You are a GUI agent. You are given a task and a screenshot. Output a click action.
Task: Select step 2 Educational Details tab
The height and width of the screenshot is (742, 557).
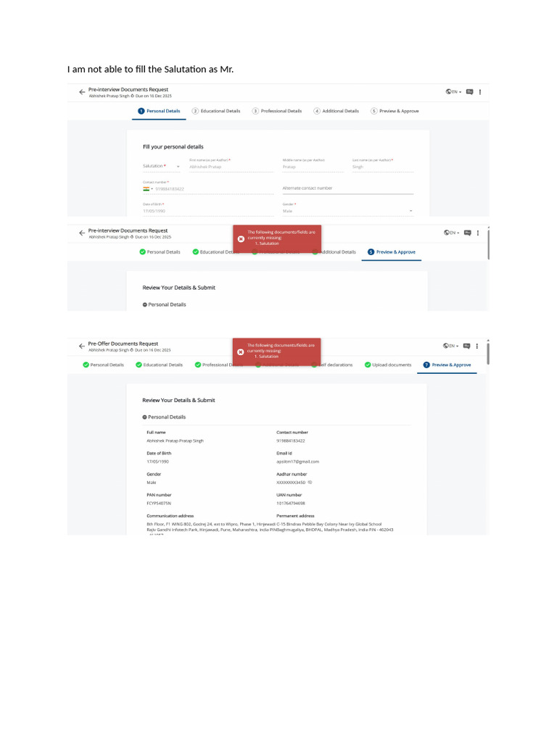pos(216,111)
